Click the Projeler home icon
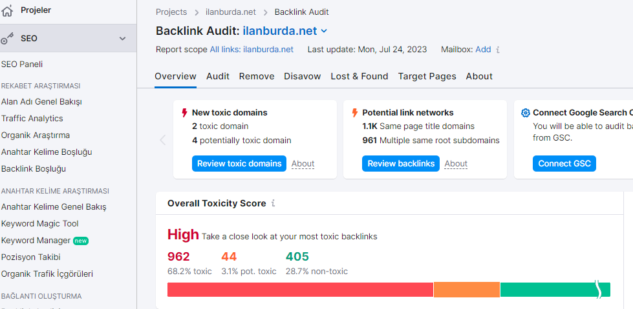The image size is (633, 309). point(7,10)
